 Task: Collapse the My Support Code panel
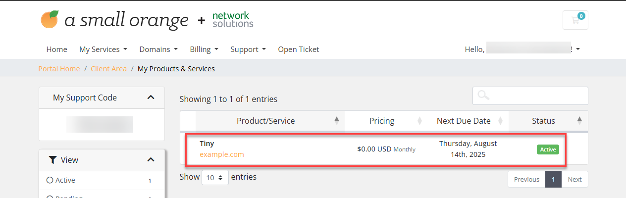coord(151,98)
